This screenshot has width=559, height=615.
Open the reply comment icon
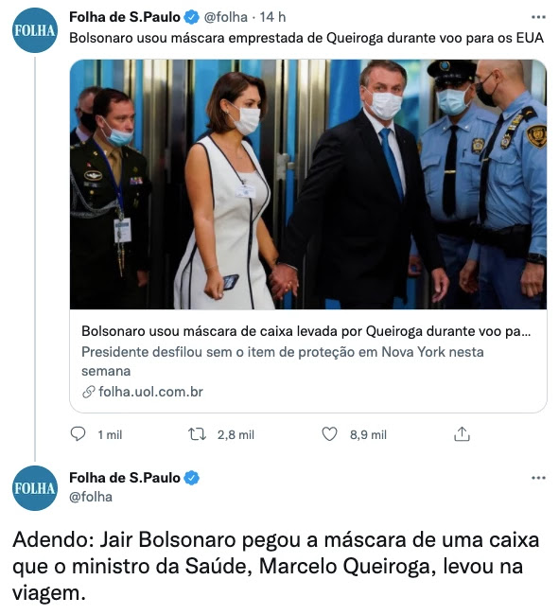point(78,433)
